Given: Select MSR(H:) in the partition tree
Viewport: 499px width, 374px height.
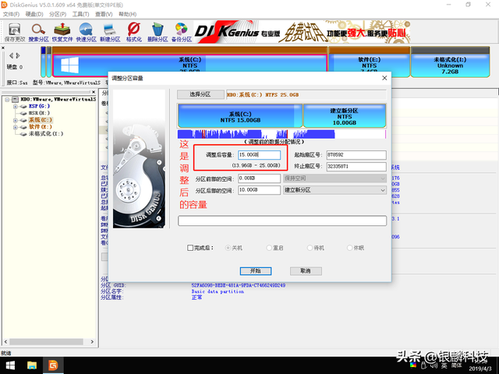Looking at the screenshot, I should click(x=39, y=113).
